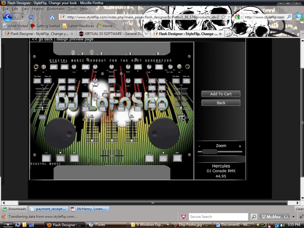Click the Add To Cart button
304x228 pixels.
pyautogui.click(x=221, y=94)
